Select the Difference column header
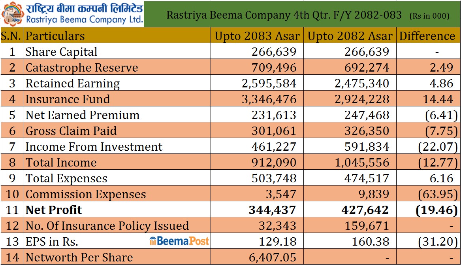Viewport: 461px width, 265px height. tap(427, 36)
